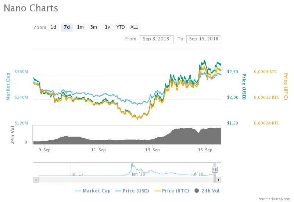
Task: Click the navigator scrollbar track
Action: click(126, 180)
